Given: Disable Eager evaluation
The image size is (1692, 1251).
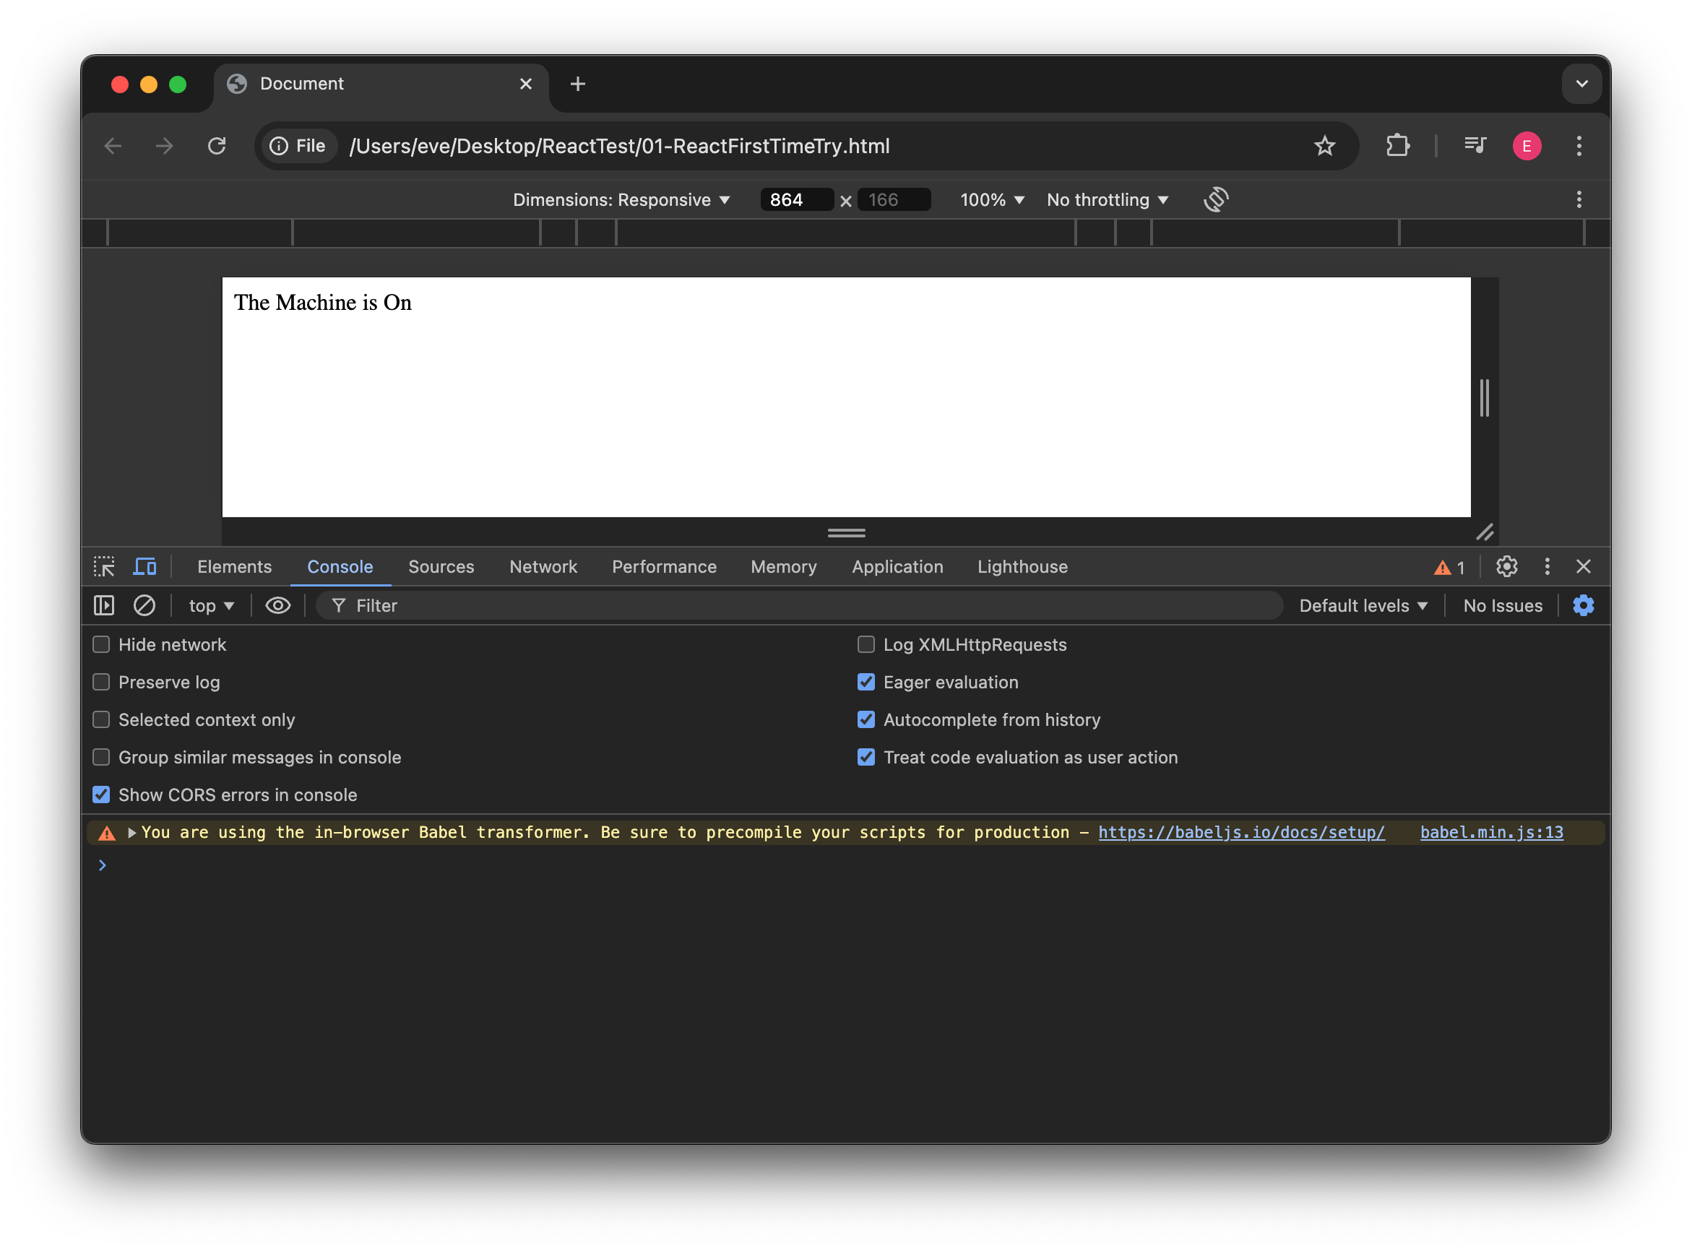Looking at the screenshot, I should [866, 682].
